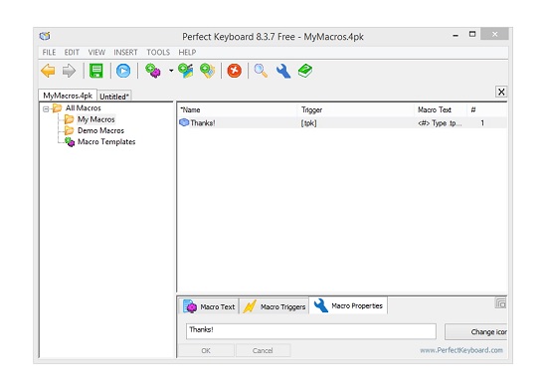Click the gray forward arrow icon
This screenshot has height=387, width=547.
(x=69, y=71)
